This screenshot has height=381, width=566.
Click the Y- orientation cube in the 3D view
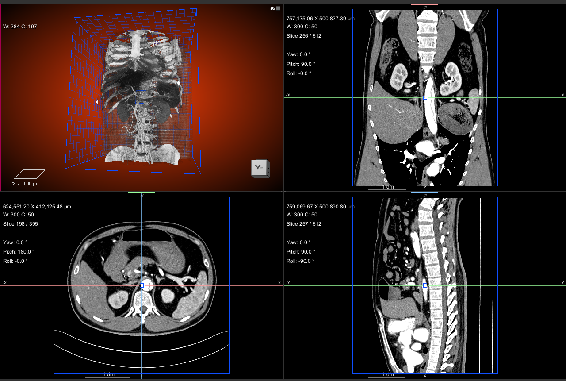[260, 169]
